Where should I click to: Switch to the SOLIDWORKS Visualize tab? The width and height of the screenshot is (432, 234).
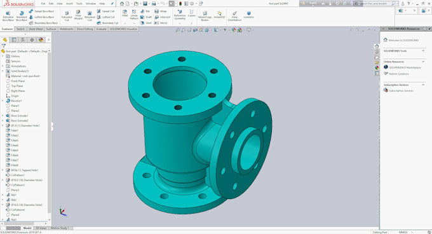123,29
